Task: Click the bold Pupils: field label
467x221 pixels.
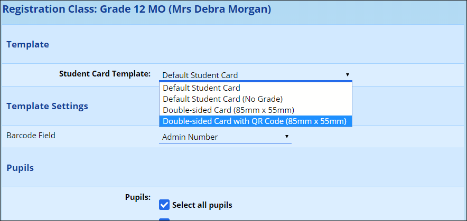Action: coord(137,197)
